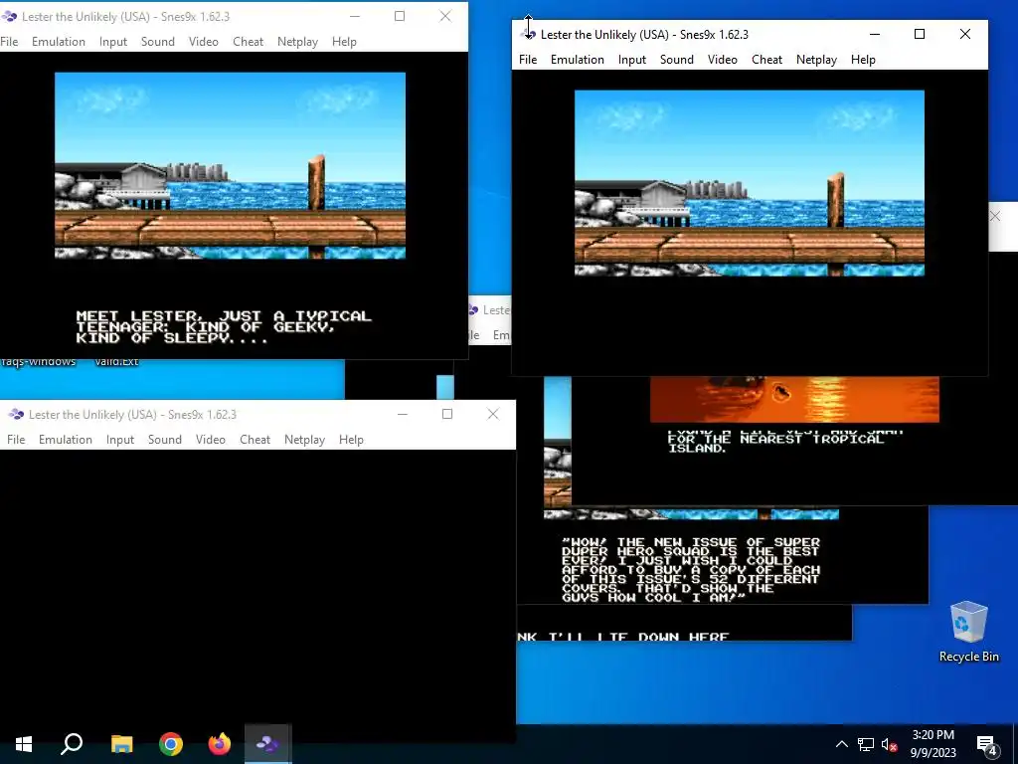Open Netplay menu in top-left Snes9x window
This screenshot has height=764, width=1018.
pos(297,42)
